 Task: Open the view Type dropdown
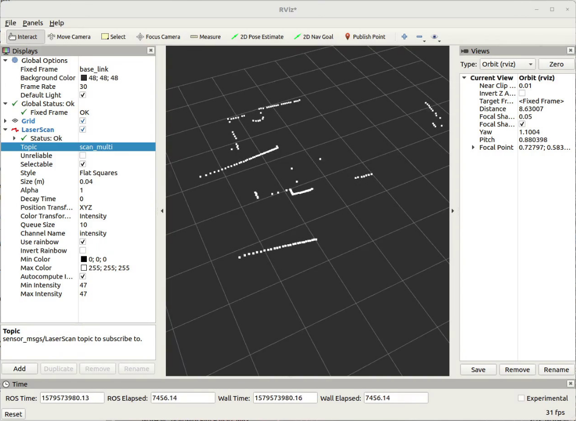coord(507,64)
